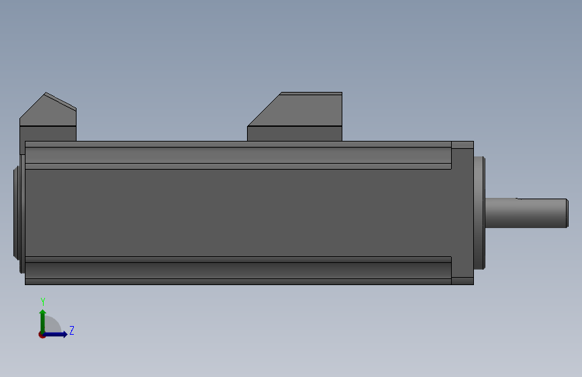
Task: Select the rear end cap of motor
Action: (x=19, y=213)
